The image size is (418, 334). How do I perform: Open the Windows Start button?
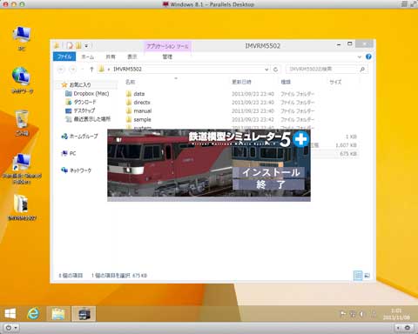coord(10,314)
